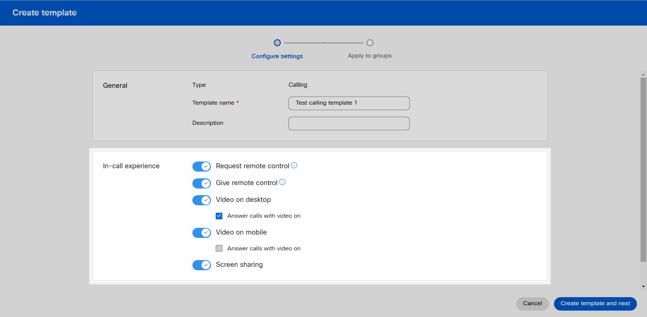This screenshot has width=647, height=317.
Task: Click the 'In-call experience' section heading
Action: [131, 166]
